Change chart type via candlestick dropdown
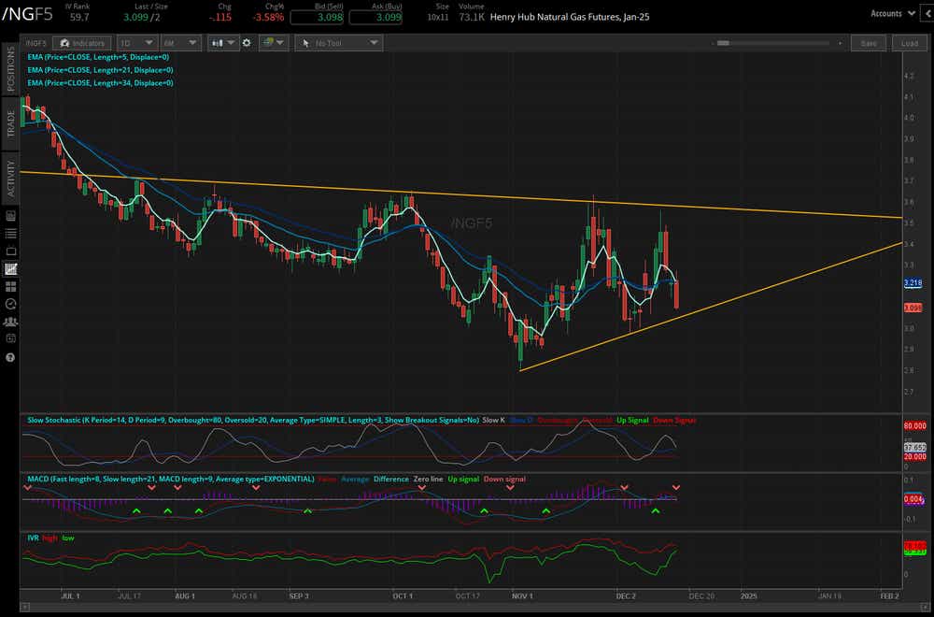The image size is (934, 617). click(x=224, y=43)
